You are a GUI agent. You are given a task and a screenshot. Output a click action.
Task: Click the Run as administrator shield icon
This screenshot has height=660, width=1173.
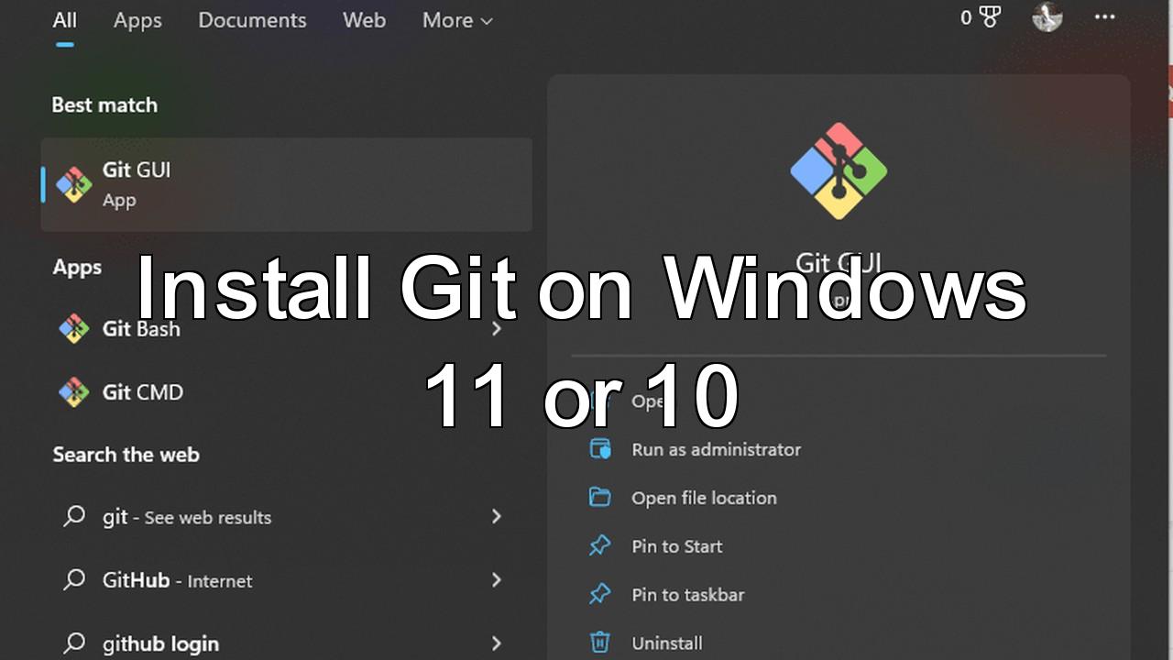pyautogui.click(x=599, y=449)
